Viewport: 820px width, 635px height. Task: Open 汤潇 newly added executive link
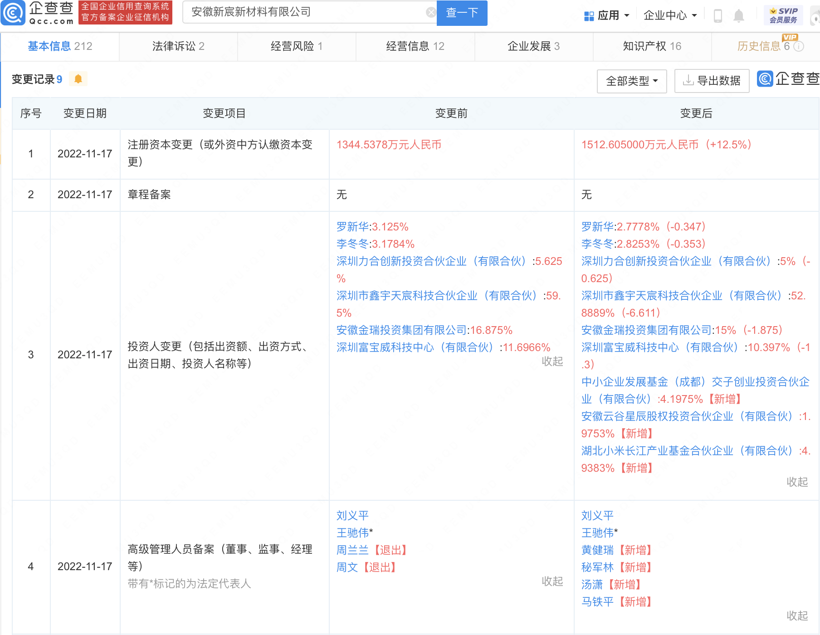(x=592, y=585)
